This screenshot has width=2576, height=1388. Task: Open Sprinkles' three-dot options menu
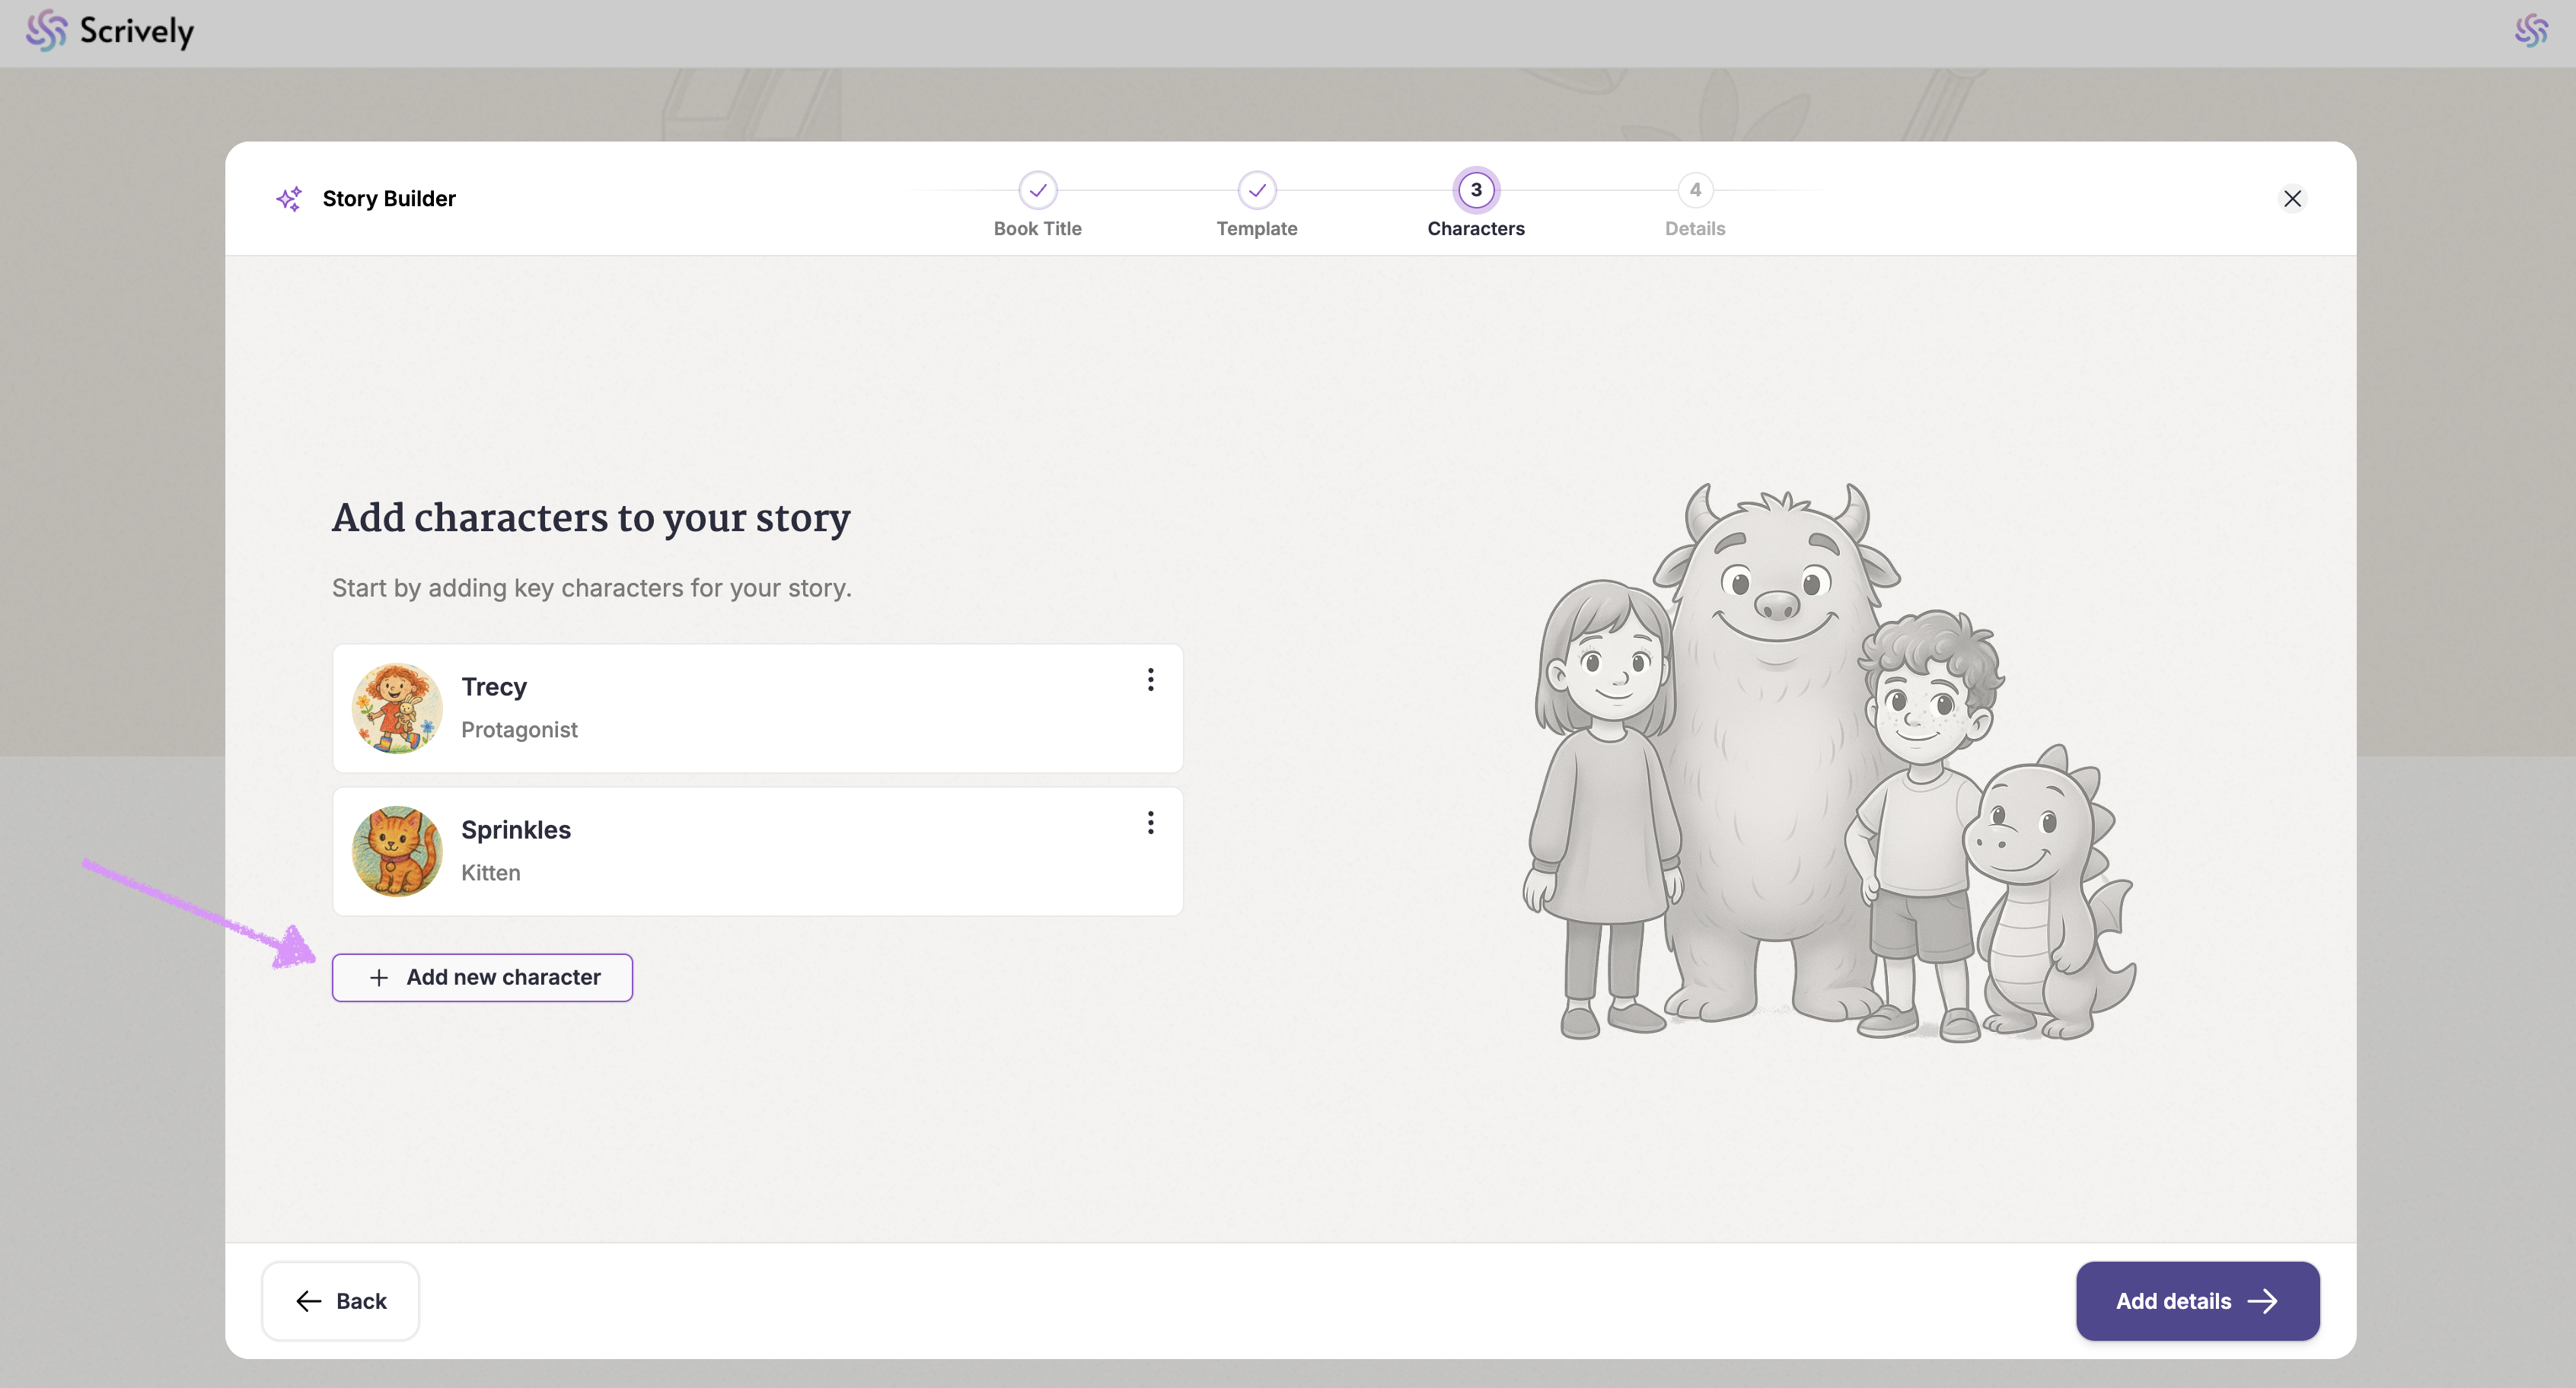[x=1150, y=823]
